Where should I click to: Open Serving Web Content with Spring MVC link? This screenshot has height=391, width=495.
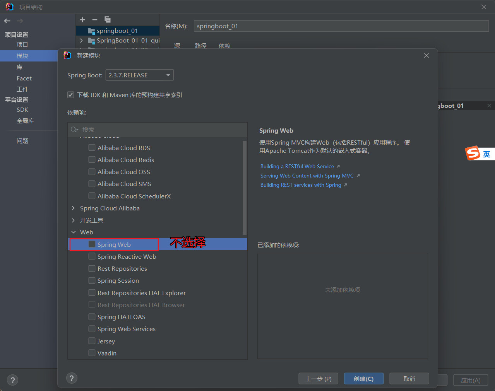(x=307, y=176)
